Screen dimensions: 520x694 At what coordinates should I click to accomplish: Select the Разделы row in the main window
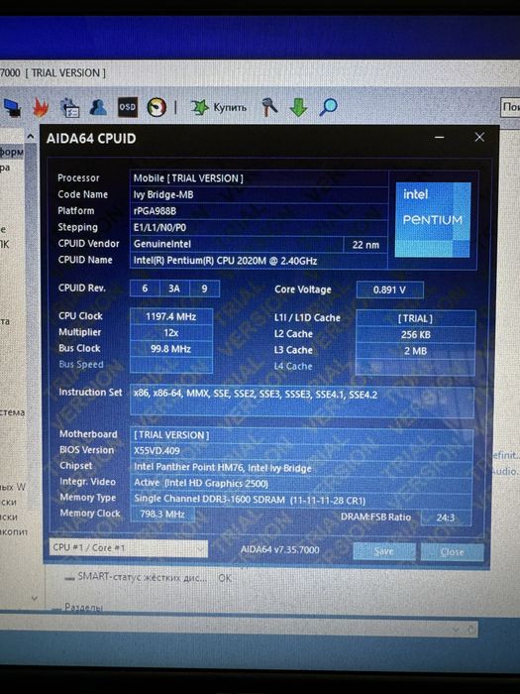84,607
